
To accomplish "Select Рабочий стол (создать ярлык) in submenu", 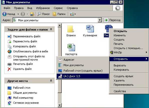I will 83,71.
